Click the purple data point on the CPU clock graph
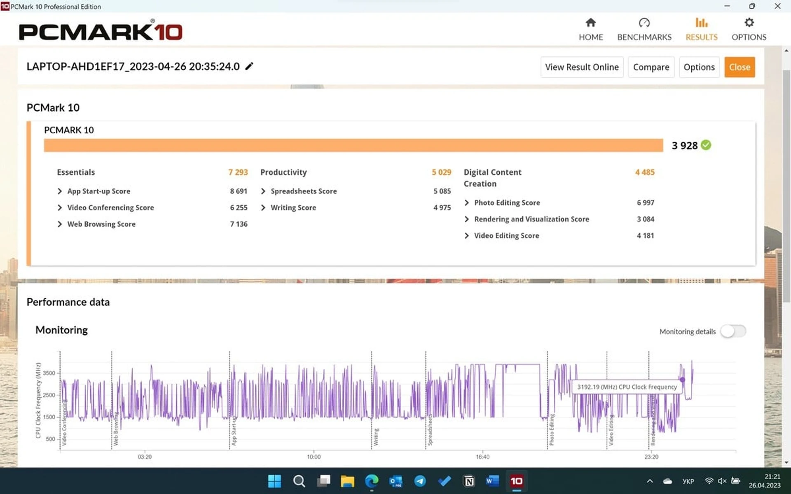Screen dimensions: 791x494 [682, 380]
